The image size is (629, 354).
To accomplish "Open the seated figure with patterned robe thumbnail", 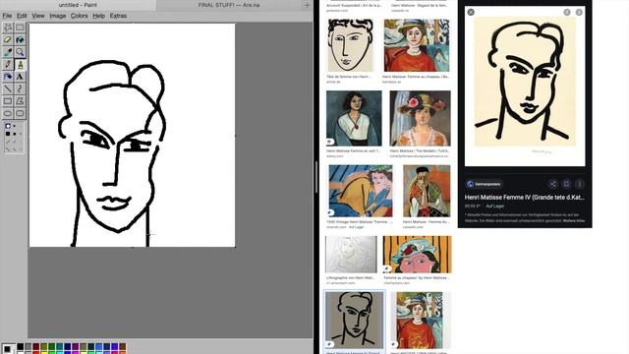I will 427,191.
